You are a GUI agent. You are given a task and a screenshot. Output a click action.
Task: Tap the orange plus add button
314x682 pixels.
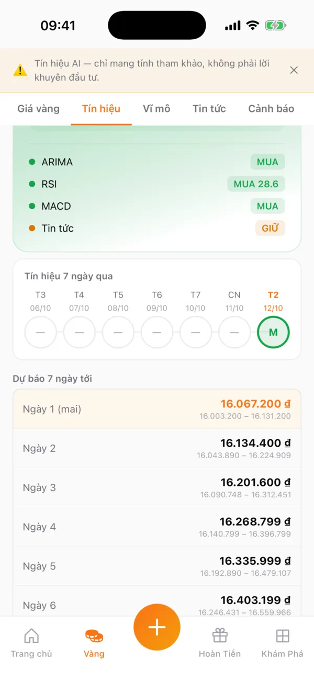(157, 627)
